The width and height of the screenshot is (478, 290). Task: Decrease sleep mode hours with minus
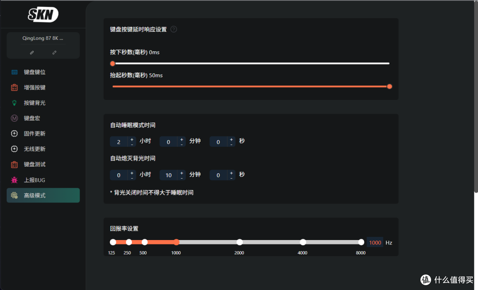click(x=132, y=145)
